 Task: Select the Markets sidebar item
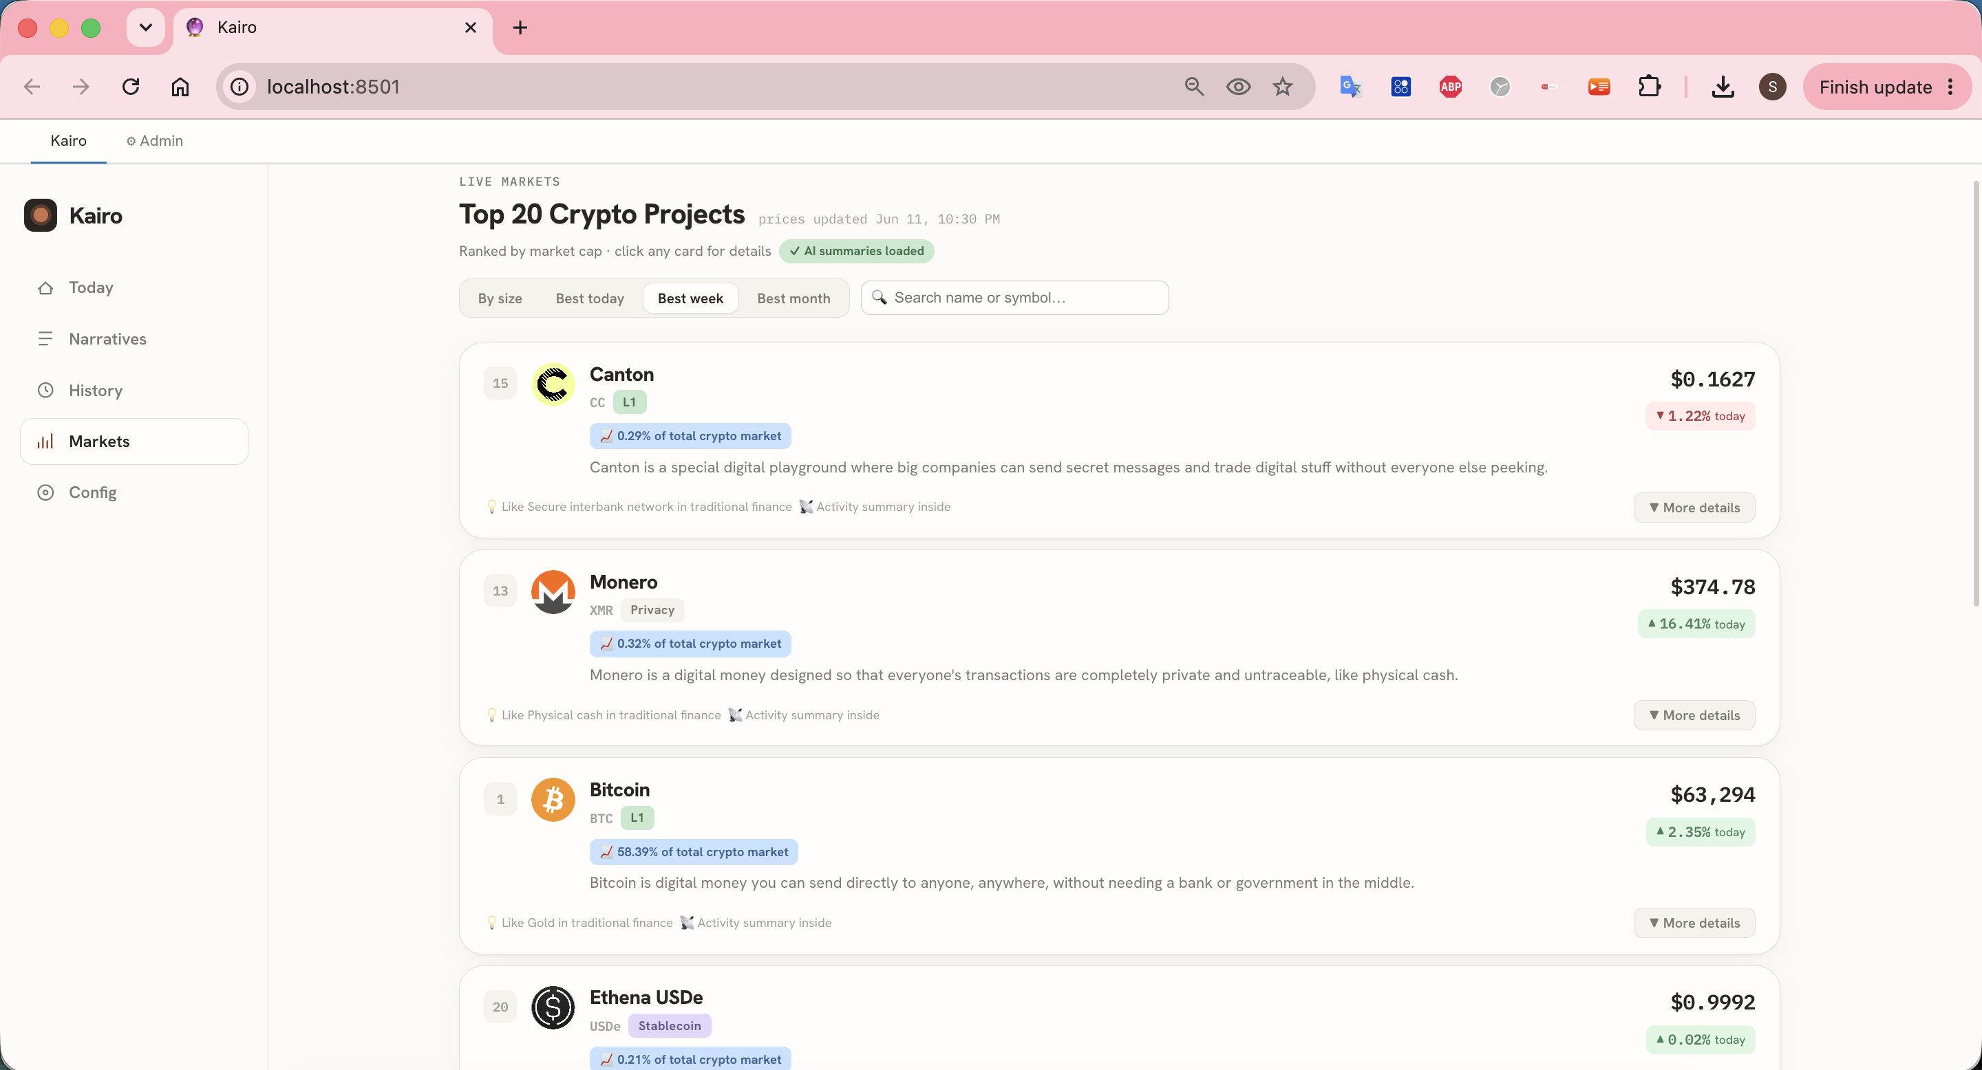[134, 441]
